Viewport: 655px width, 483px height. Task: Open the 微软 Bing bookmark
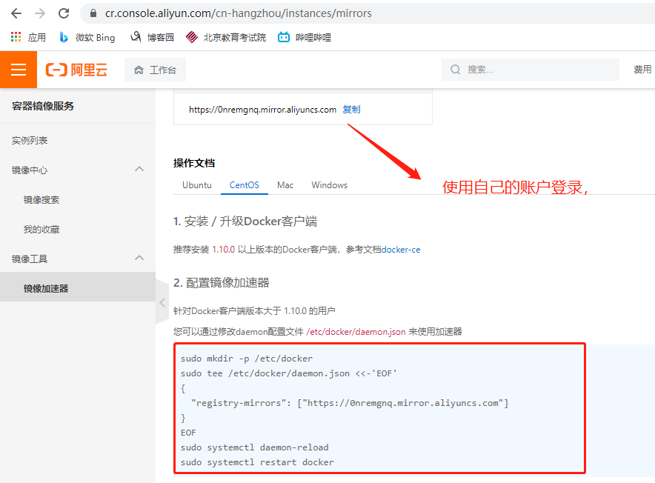click(87, 37)
